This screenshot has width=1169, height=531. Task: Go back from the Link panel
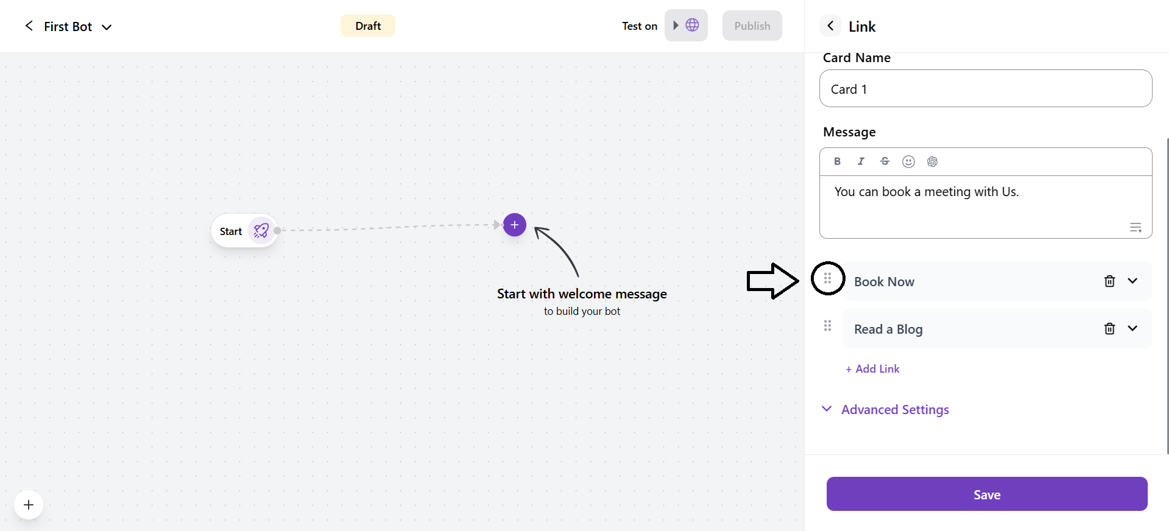click(x=830, y=26)
